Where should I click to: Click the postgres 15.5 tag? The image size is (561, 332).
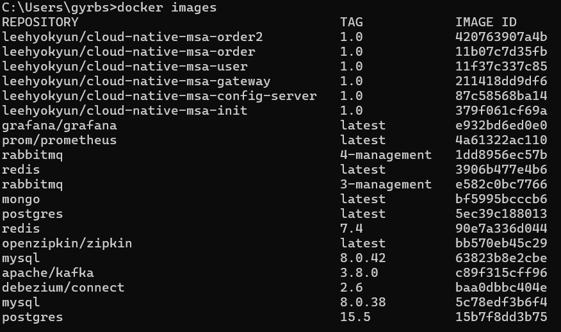point(355,317)
